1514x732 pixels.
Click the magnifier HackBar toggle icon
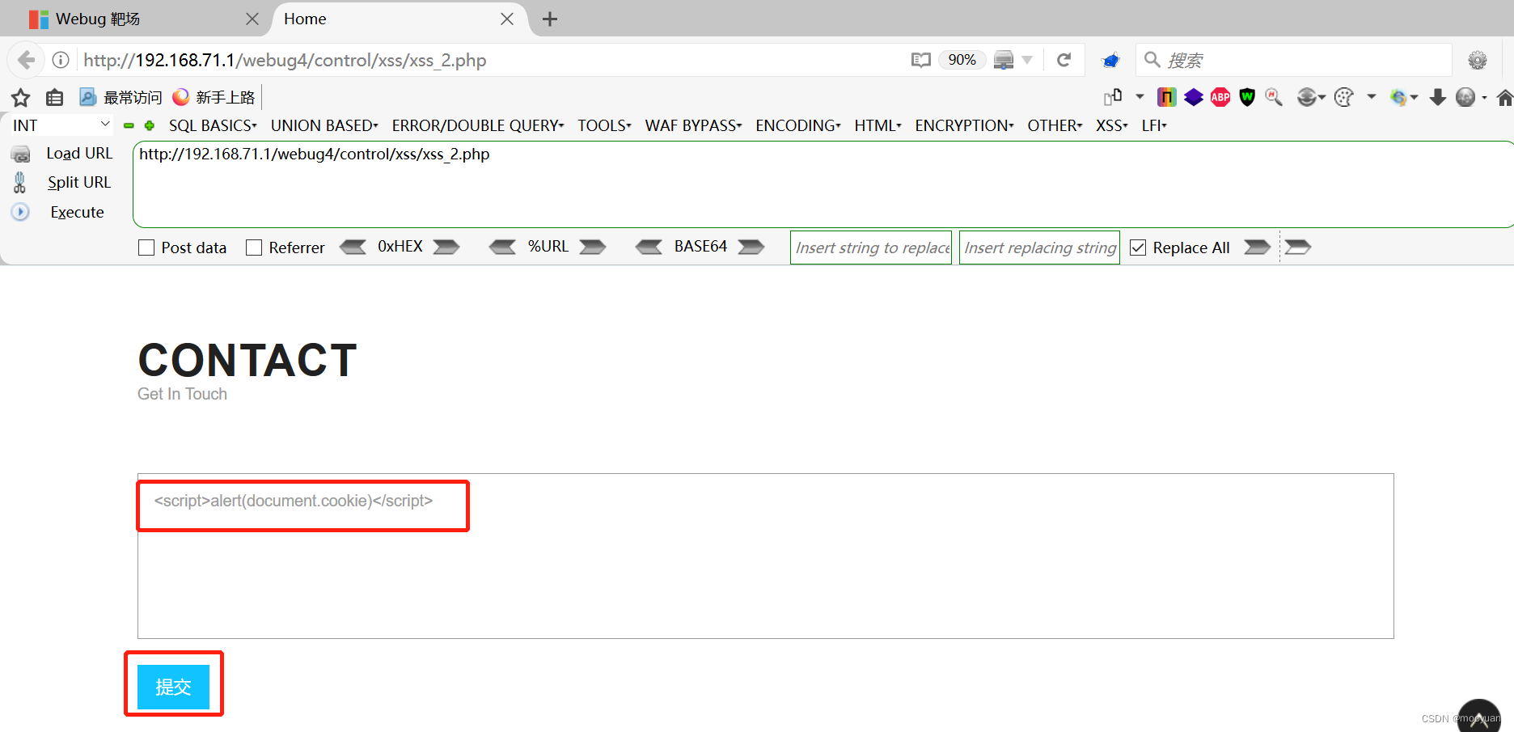[x=1274, y=97]
